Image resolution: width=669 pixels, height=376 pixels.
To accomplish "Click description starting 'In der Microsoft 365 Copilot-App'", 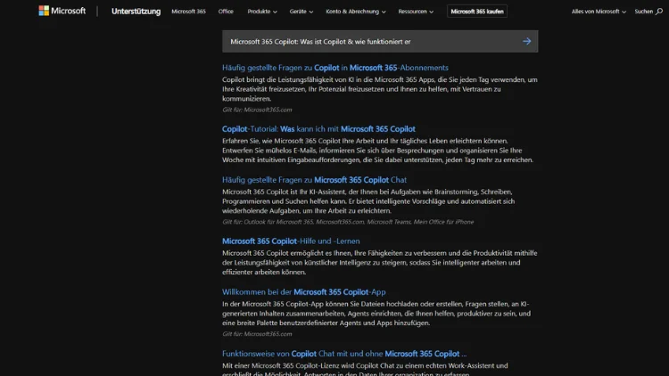I will 376,314.
